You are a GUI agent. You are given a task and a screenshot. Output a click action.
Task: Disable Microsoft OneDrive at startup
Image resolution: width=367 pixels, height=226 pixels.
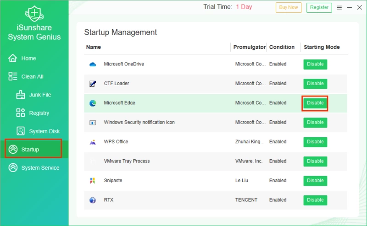(315, 64)
